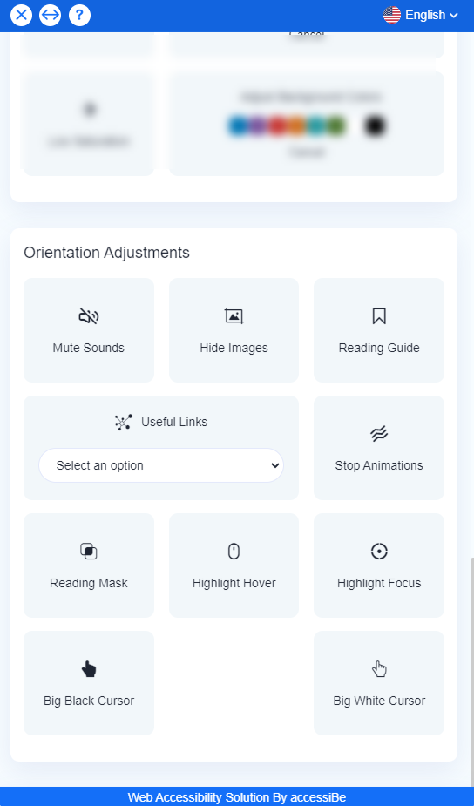Click the Highlight Focus target icon
The height and width of the screenshot is (806, 474).
[379, 552]
